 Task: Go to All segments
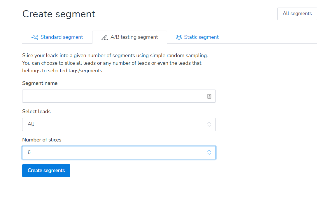(x=297, y=14)
